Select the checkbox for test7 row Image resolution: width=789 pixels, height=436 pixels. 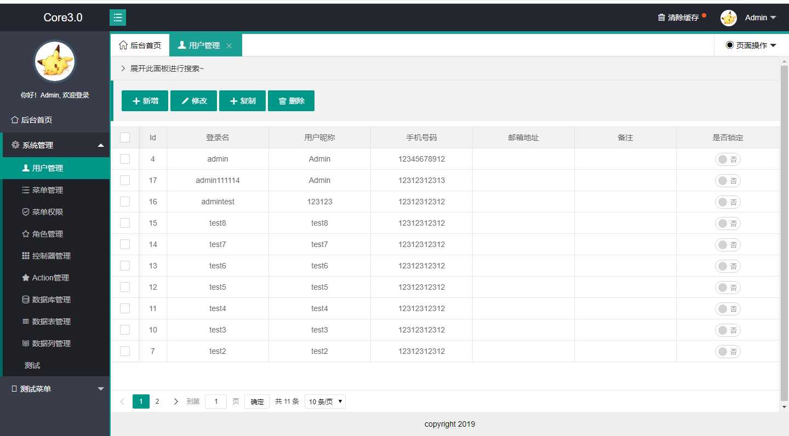pyautogui.click(x=125, y=244)
